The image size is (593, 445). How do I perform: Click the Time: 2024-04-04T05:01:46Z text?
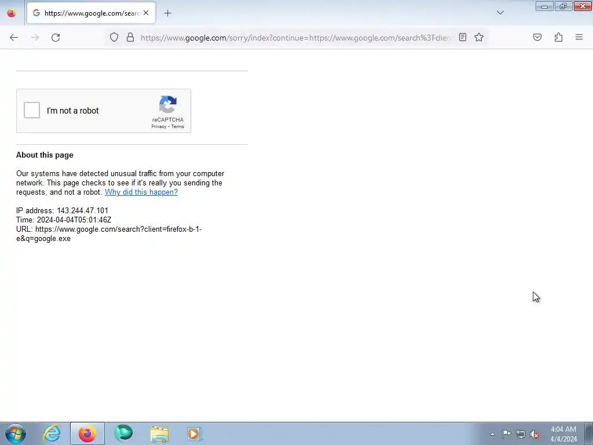pos(64,220)
